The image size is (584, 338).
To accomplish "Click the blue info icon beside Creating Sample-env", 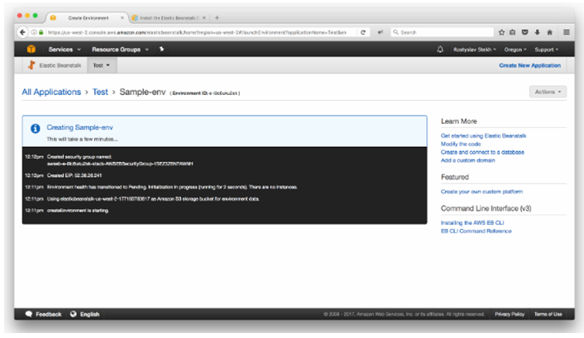I will [x=36, y=128].
